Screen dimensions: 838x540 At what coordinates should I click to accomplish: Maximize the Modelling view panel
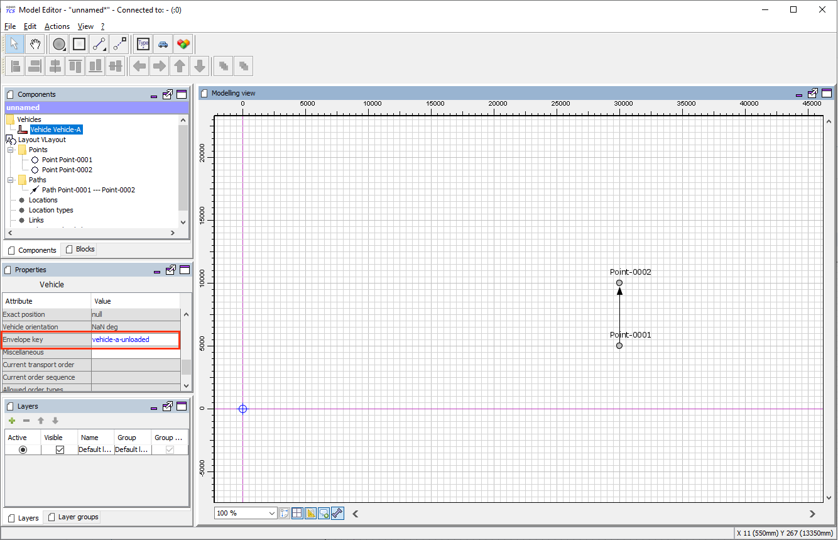click(x=827, y=93)
